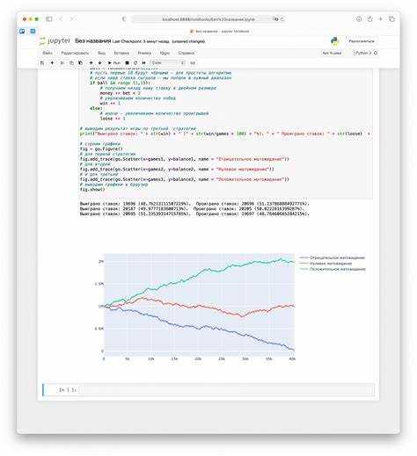Screen dimensions: 417x456
Task: Move selected cell up arrow icon
Action: (91, 63)
